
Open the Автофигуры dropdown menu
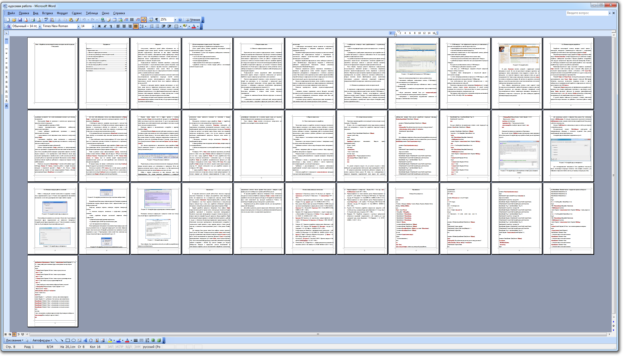click(x=42, y=340)
